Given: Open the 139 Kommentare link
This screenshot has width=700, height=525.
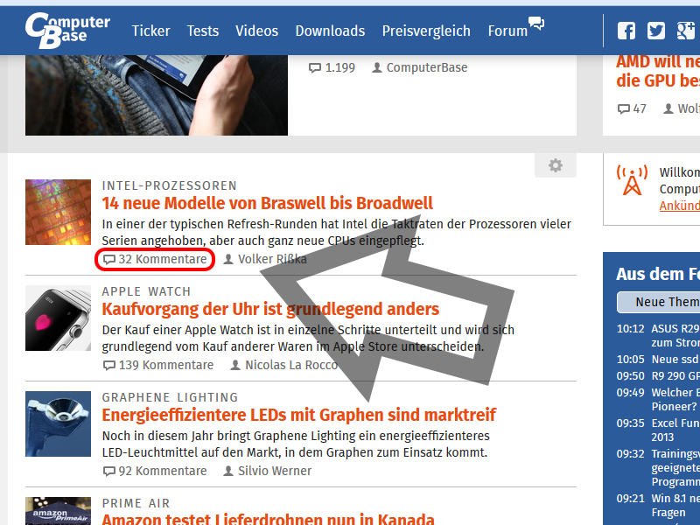Looking at the screenshot, I should [166, 365].
